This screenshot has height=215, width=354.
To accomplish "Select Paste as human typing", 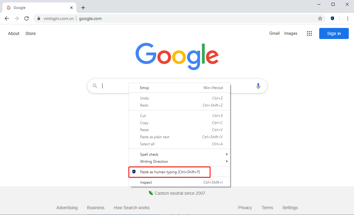I will click(170, 172).
